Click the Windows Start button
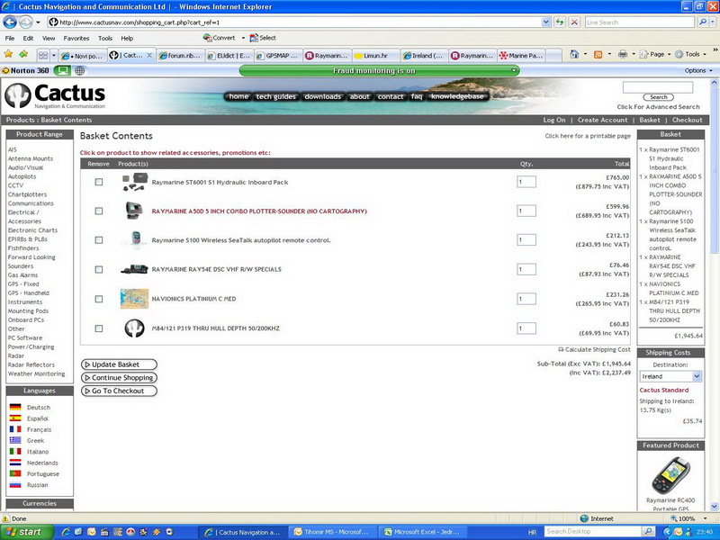Viewport: 720px width, 540px height. [27, 532]
